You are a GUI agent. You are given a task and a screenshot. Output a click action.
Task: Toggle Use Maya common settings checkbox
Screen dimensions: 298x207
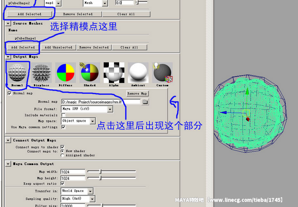pyautogui.click(x=63, y=127)
